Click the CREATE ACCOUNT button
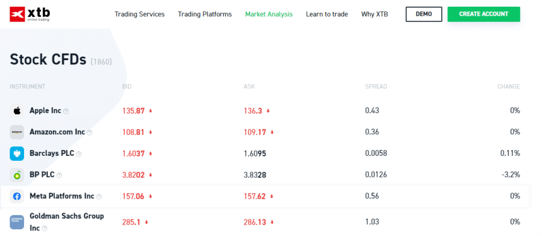The image size is (542, 236). coord(484,14)
